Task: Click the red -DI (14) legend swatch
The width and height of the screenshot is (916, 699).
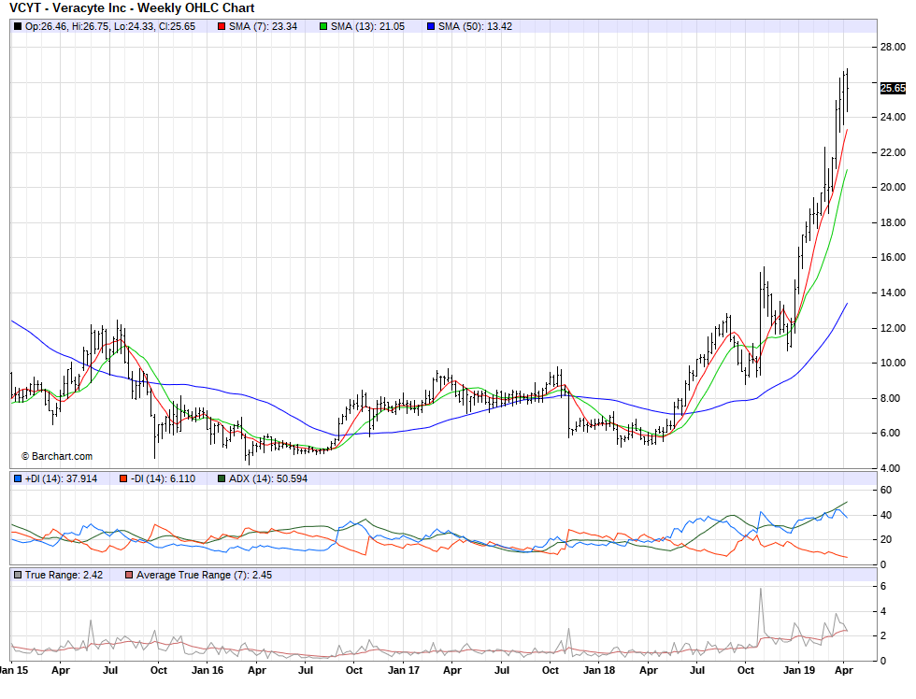Action: click(x=122, y=478)
